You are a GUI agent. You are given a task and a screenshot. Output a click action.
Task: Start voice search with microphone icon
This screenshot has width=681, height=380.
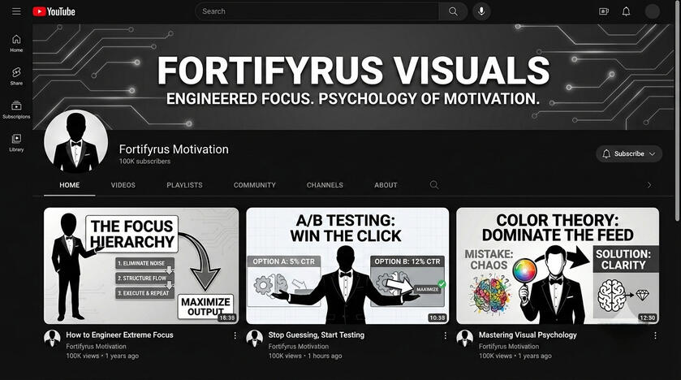click(481, 11)
